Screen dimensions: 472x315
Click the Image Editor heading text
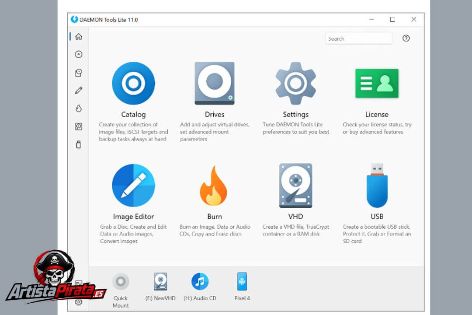click(x=133, y=217)
